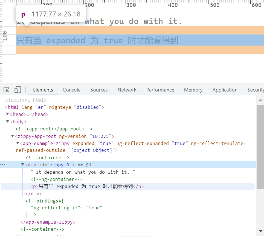Click the zippy-0 id attribute value
This screenshot has height=237, width=264.
click(60, 165)
